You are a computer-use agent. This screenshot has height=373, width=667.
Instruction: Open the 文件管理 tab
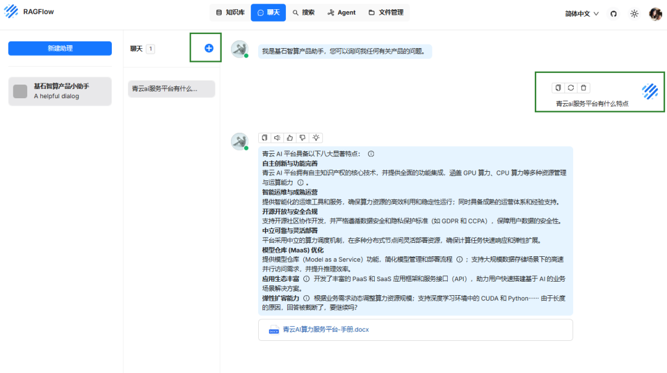tap(386, 12)
